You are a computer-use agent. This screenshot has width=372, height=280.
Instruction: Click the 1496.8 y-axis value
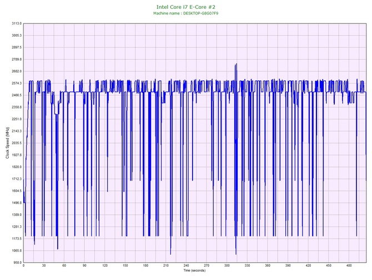pos(17,203)
